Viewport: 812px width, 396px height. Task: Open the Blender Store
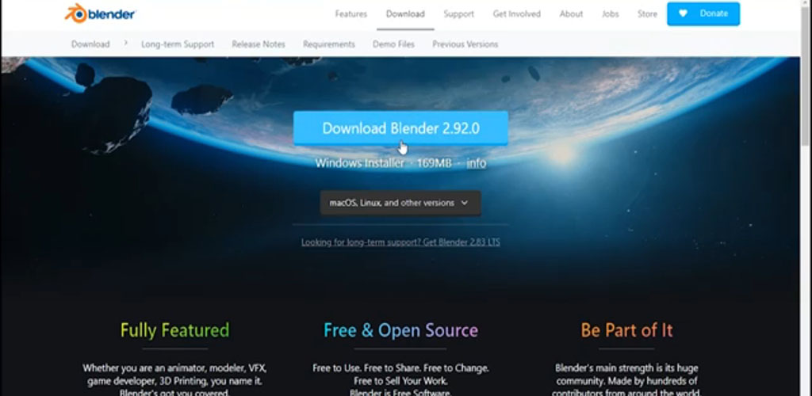[647, 14]
